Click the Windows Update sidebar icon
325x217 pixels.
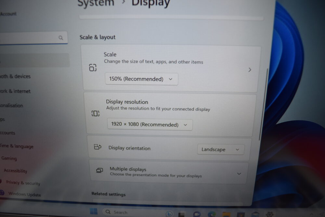click(2, 193)
